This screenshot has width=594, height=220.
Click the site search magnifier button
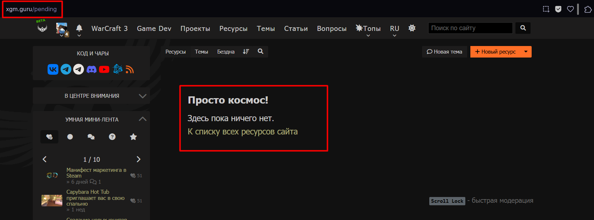(523, 28)
